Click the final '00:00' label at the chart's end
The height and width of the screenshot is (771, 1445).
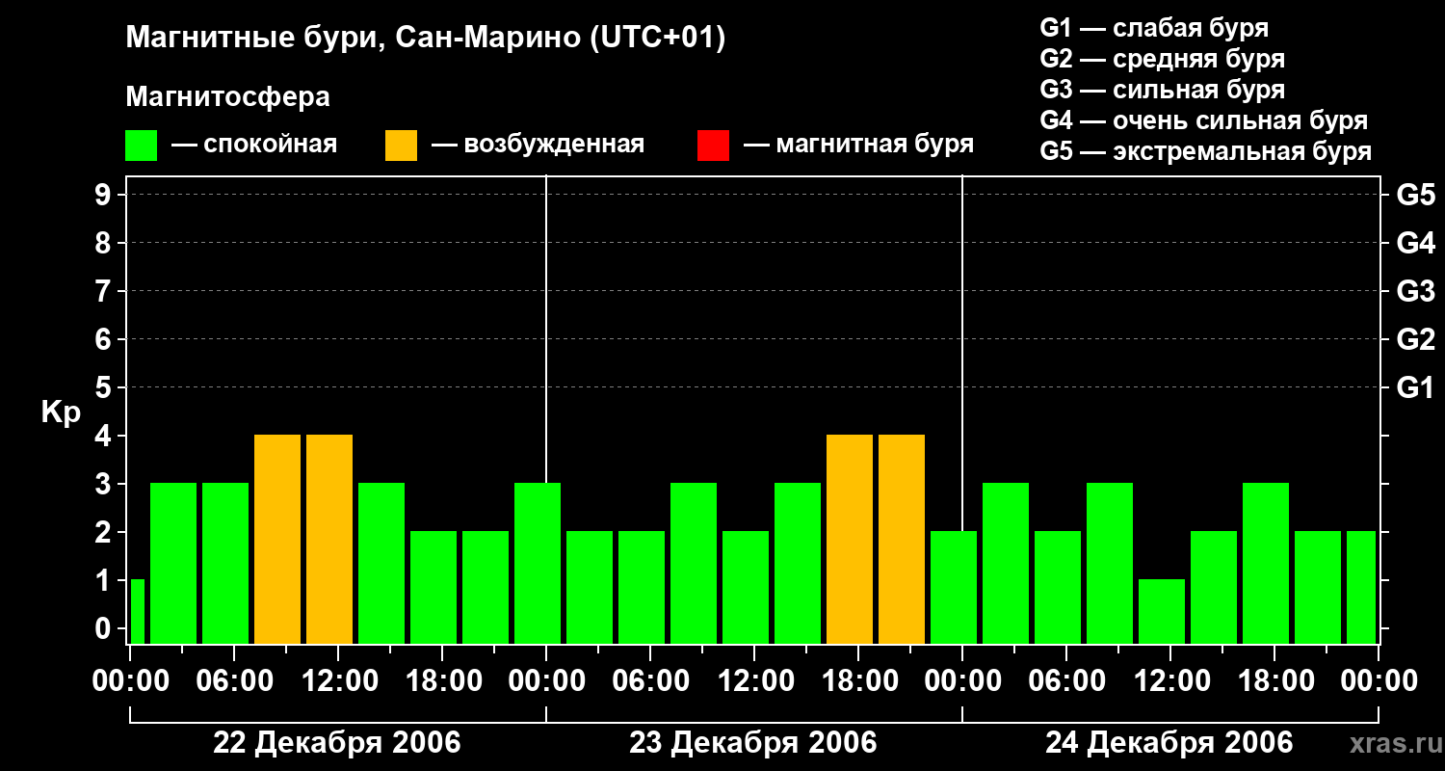1379,681
